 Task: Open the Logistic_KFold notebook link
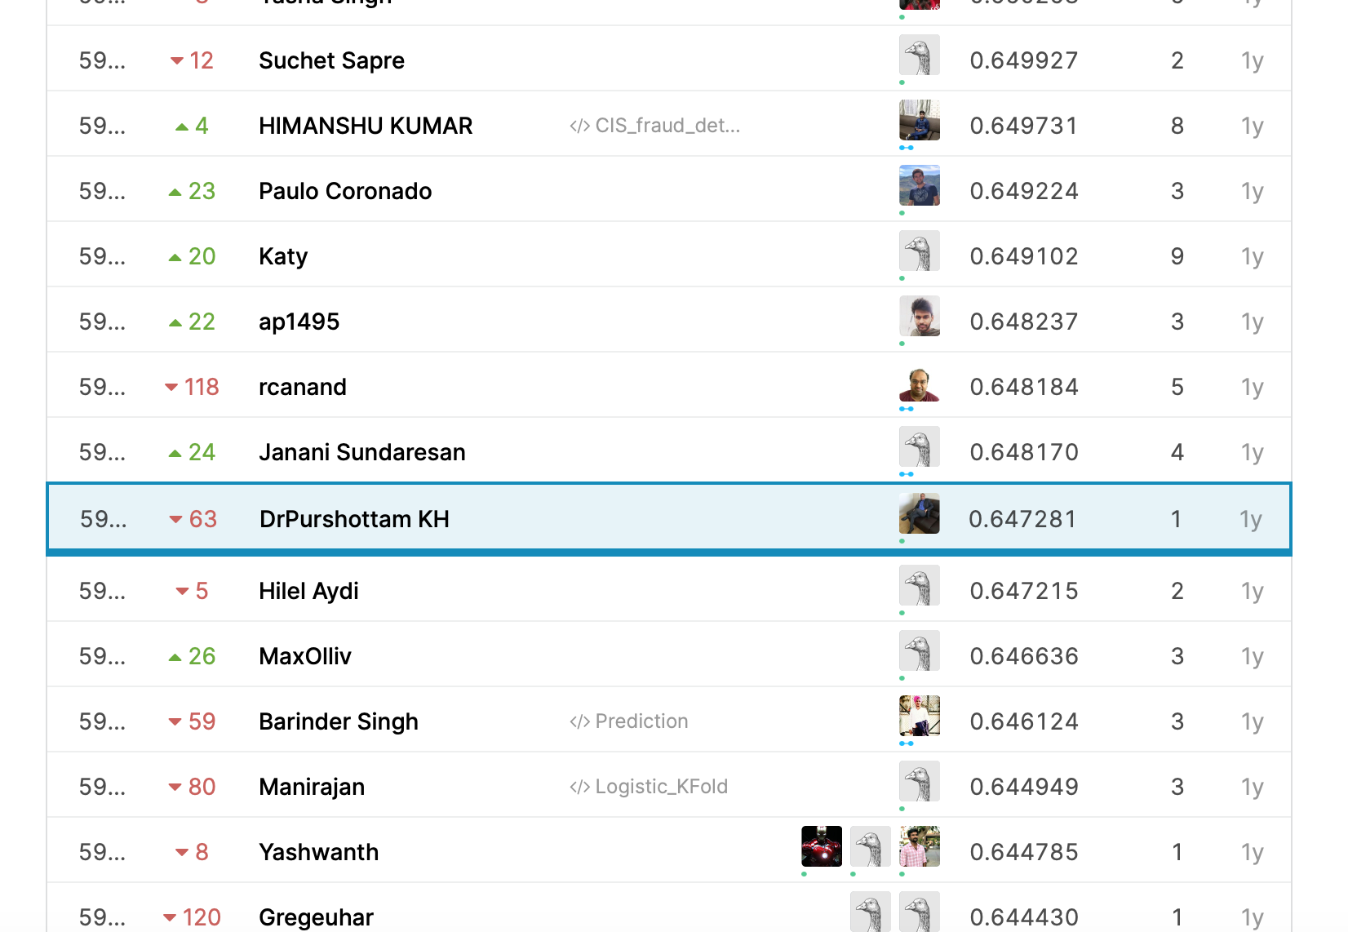[x=649, y=787]
